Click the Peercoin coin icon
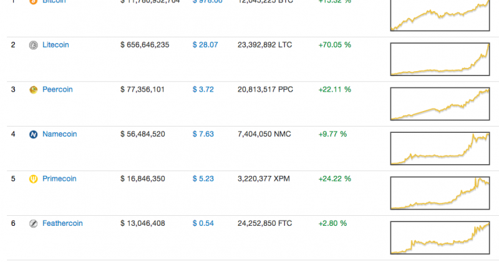 pos(34,90)
